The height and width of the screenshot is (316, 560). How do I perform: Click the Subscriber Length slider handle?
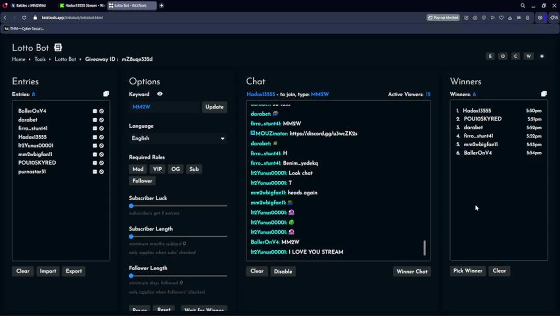(x=131, y=237)
